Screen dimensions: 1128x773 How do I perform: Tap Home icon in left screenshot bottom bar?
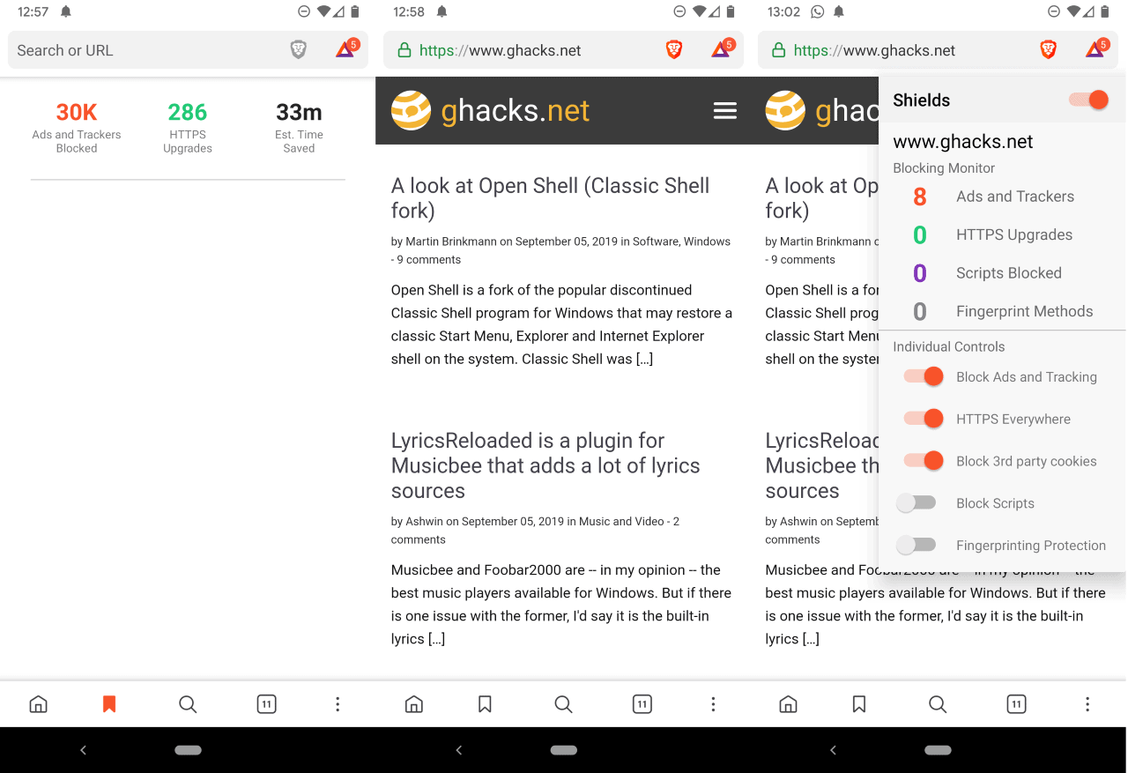[38, 704]
